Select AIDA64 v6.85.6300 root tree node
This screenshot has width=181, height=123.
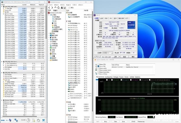55,13
